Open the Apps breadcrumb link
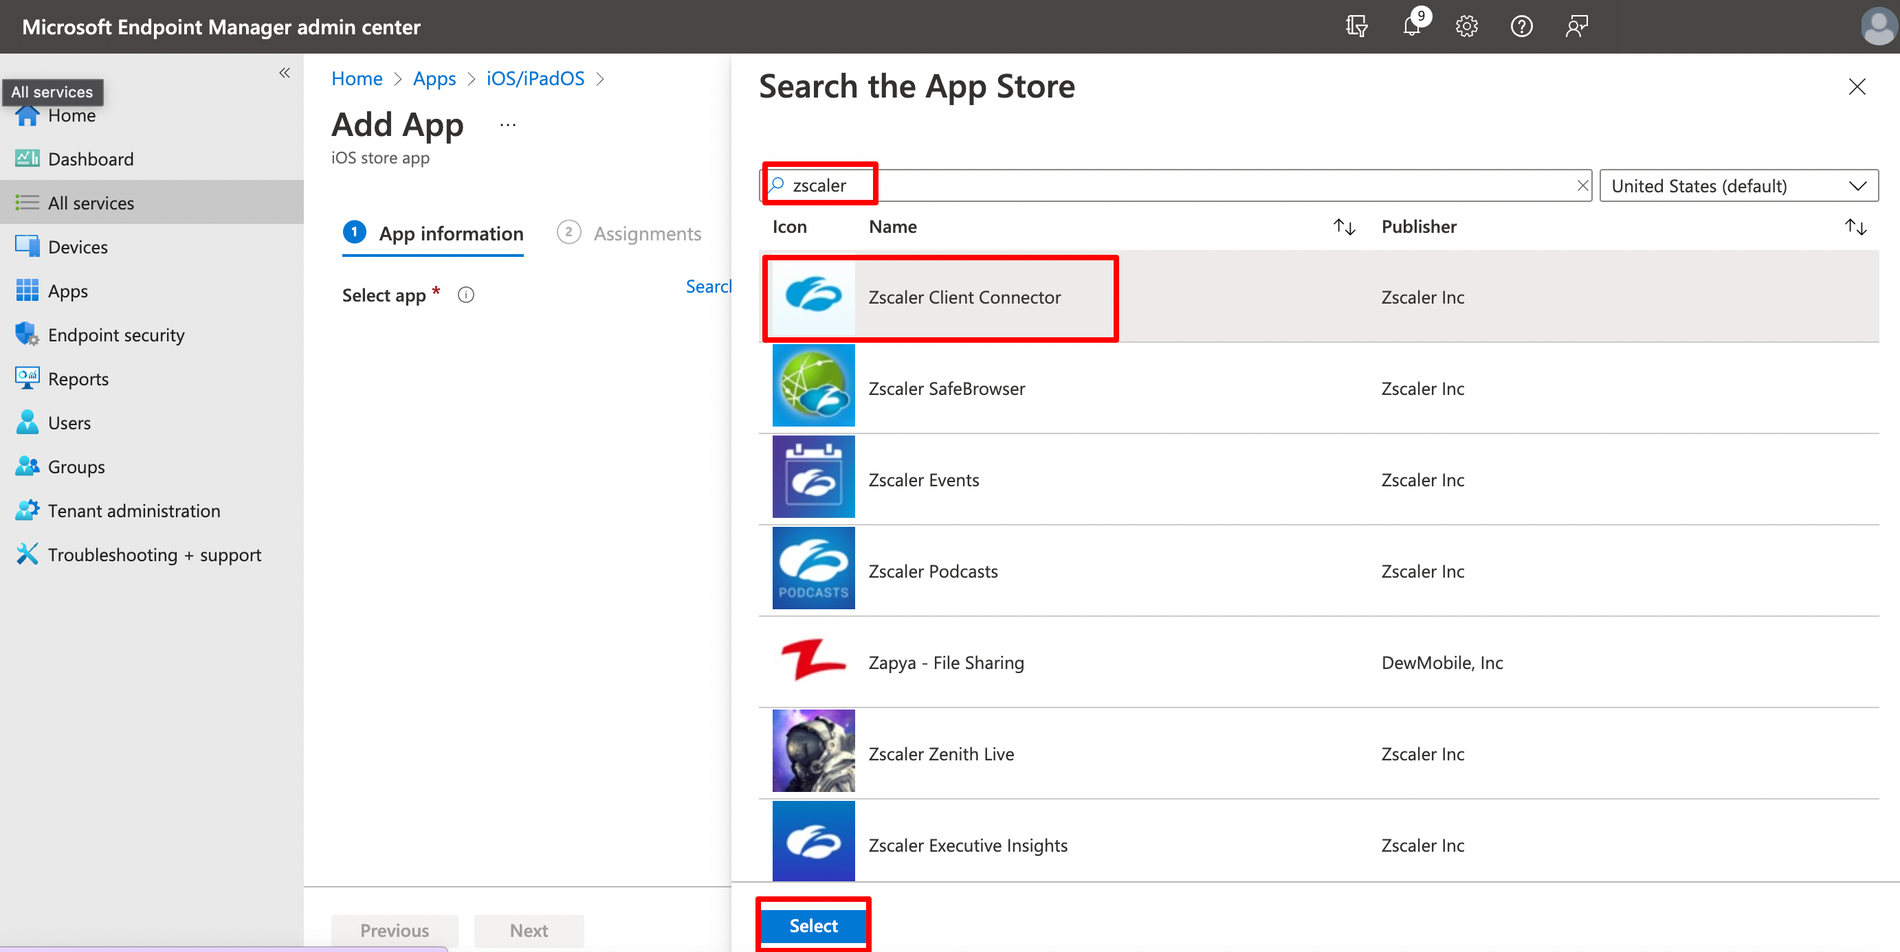The image size is (1900, 952). click(x=434, y=78)
